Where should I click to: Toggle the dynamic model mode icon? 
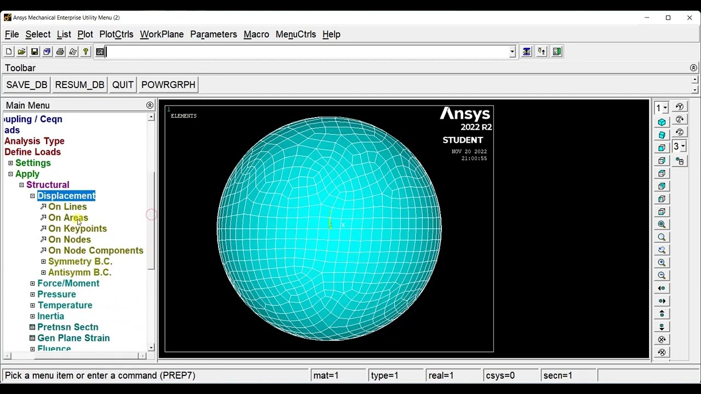(x=680, y=161)
